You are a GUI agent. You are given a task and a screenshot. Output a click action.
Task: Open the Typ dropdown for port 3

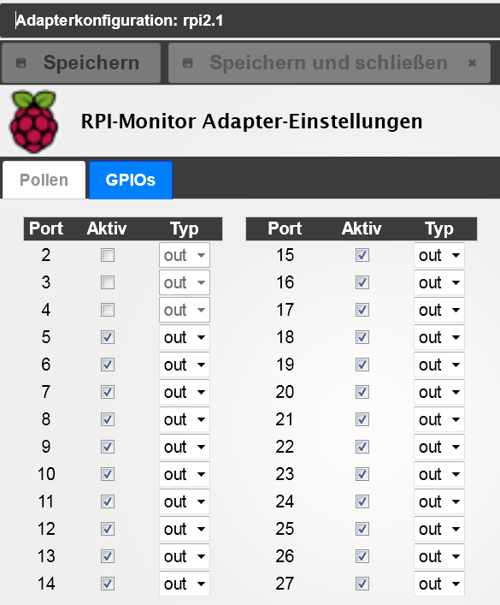pyautogui.click(x=185, y=282)
